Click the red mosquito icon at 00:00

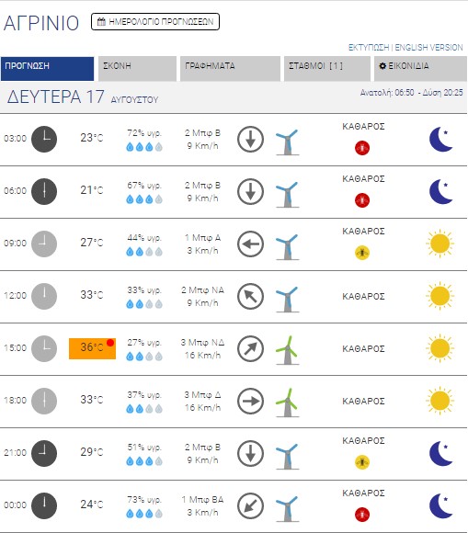tap(362, 515)
